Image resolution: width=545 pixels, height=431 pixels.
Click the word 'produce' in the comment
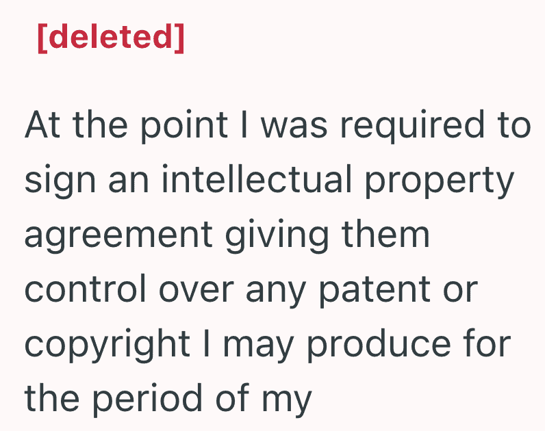tap(379, 346)
